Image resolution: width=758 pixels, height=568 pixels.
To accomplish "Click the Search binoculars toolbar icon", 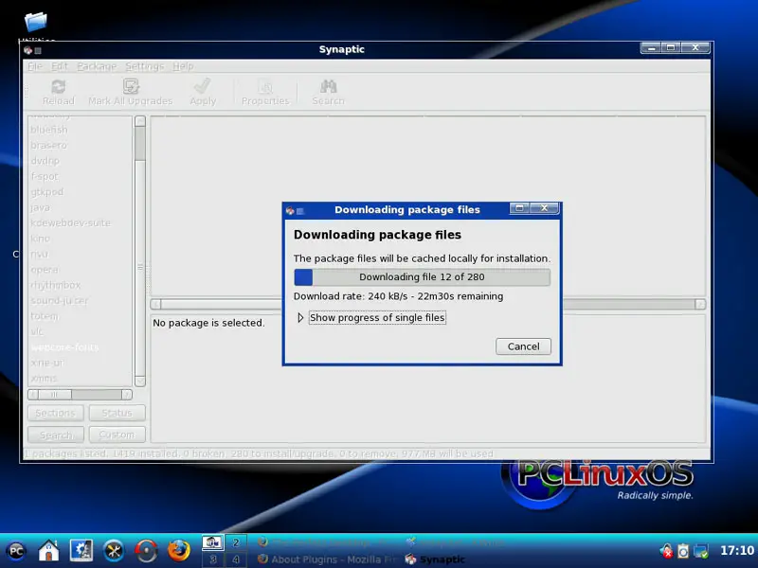I will click(x=328, y=86).
